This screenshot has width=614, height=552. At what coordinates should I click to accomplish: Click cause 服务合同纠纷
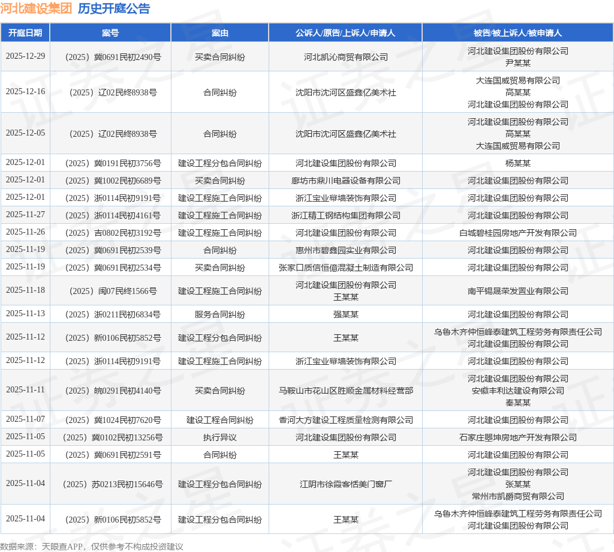[x=219, y=314]
